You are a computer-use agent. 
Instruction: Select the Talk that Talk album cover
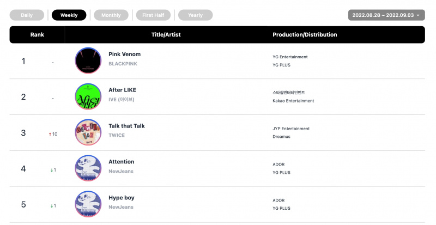88,132
